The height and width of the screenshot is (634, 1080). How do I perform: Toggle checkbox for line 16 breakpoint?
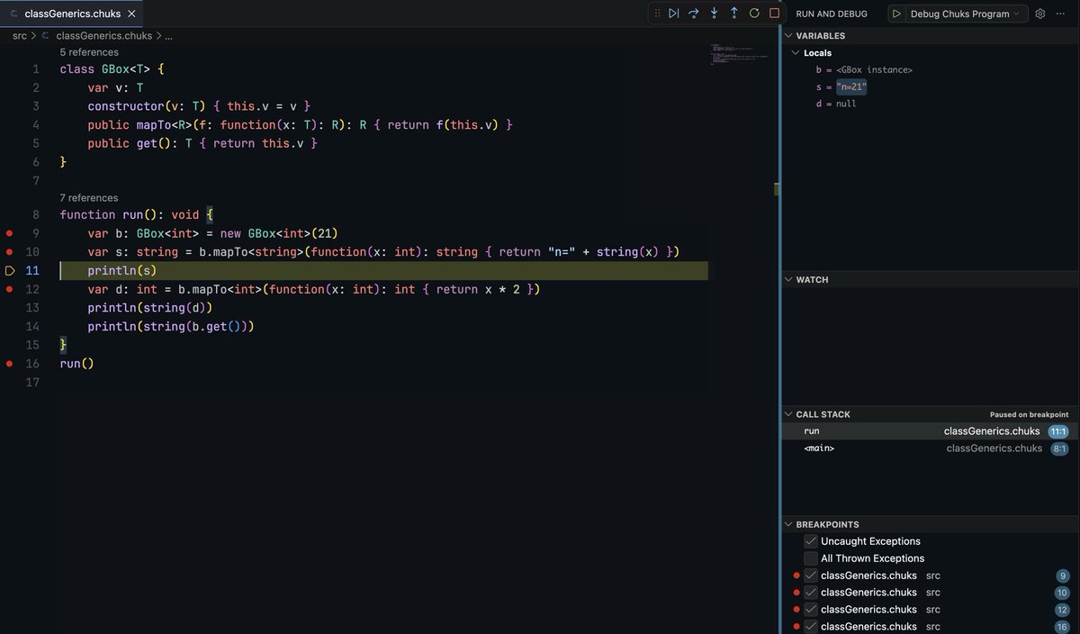(811, 626)
